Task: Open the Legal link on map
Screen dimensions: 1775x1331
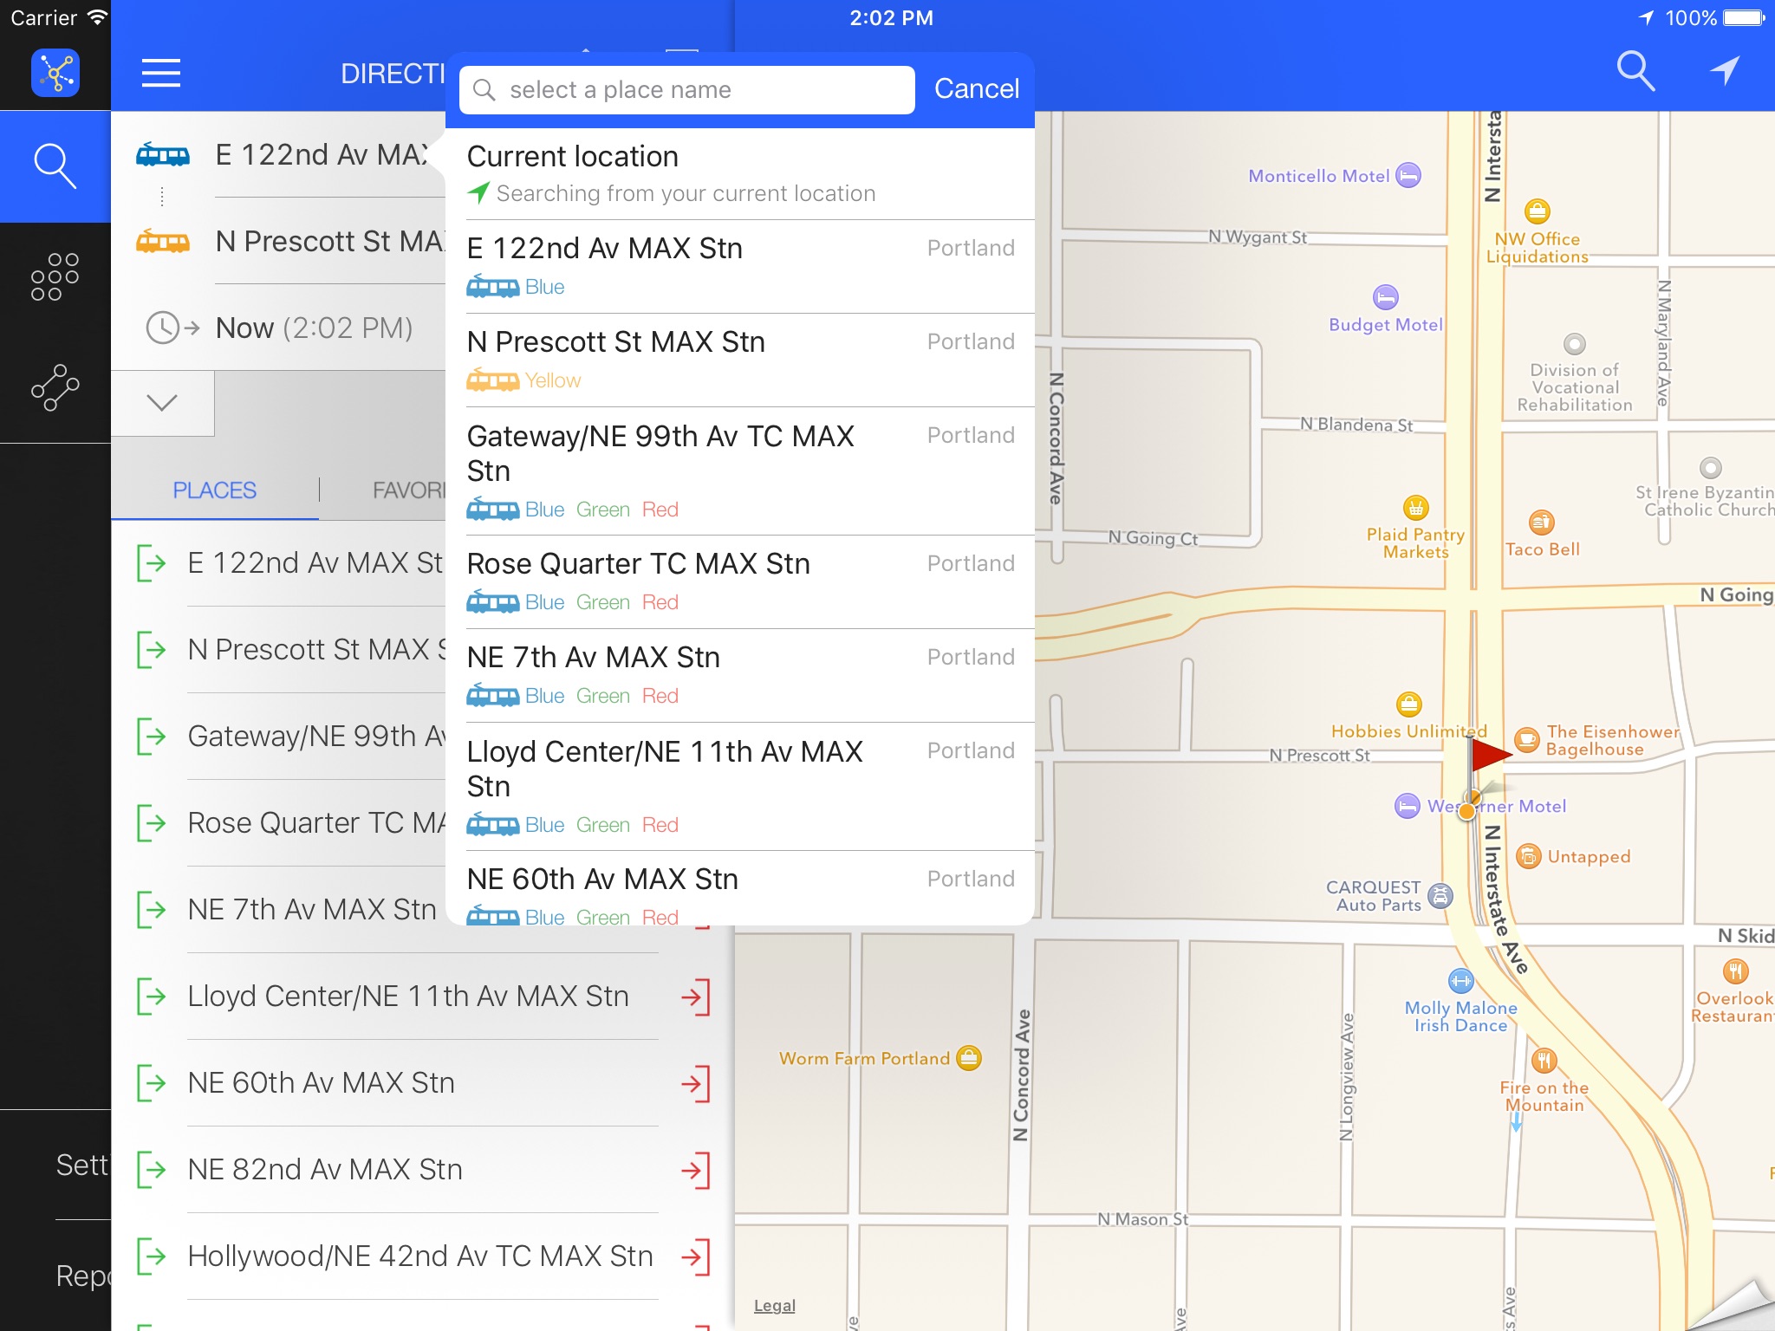Action: [774, 1306]
